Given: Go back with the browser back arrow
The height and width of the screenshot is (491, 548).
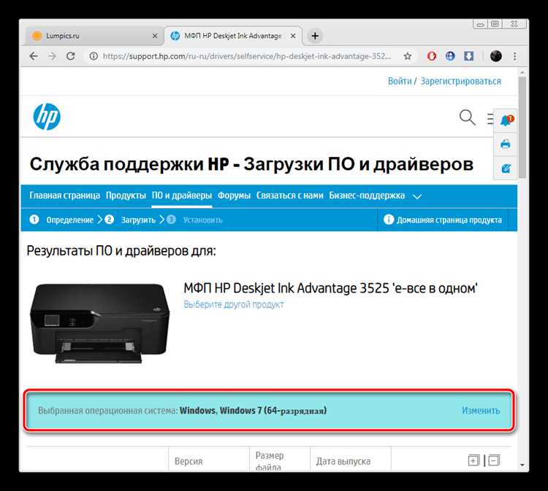Looking at the screenshot, I should coord(34,56).
